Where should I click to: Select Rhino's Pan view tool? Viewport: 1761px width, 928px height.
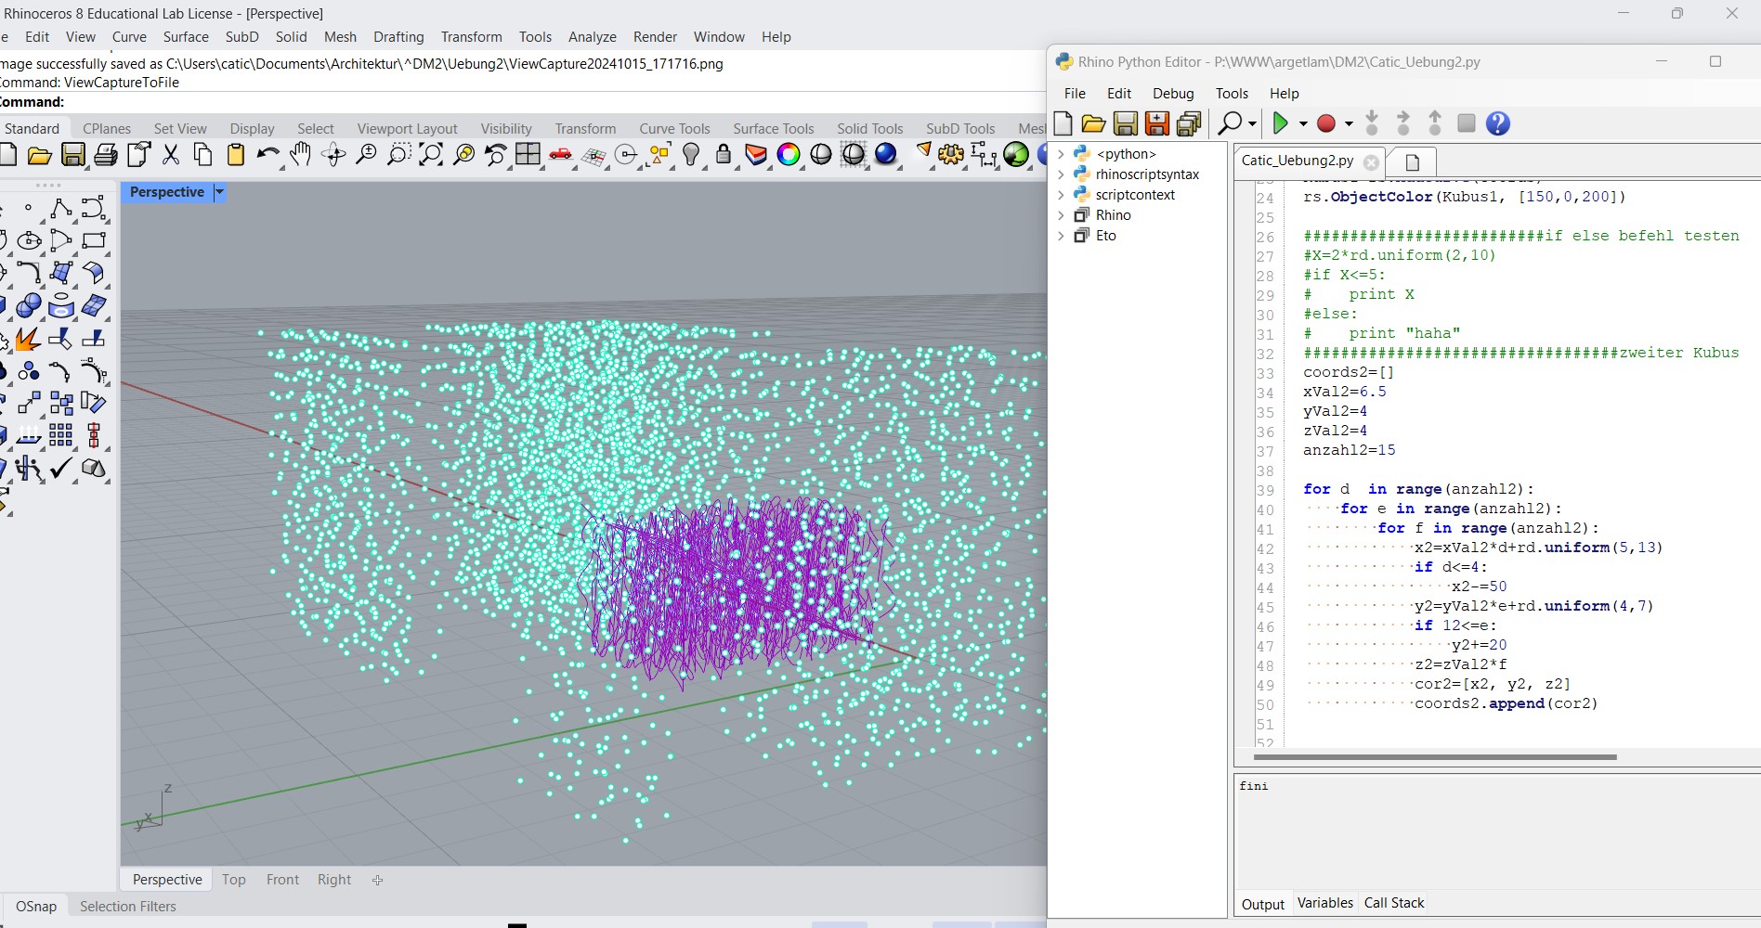click(x=298, y=155)
